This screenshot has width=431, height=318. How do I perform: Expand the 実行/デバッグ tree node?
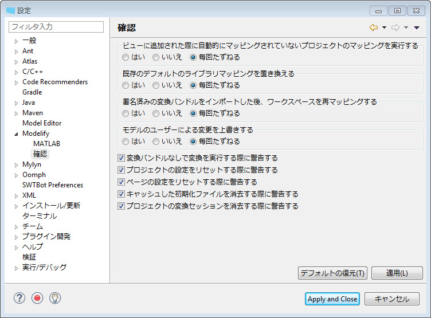pos(16,268)
